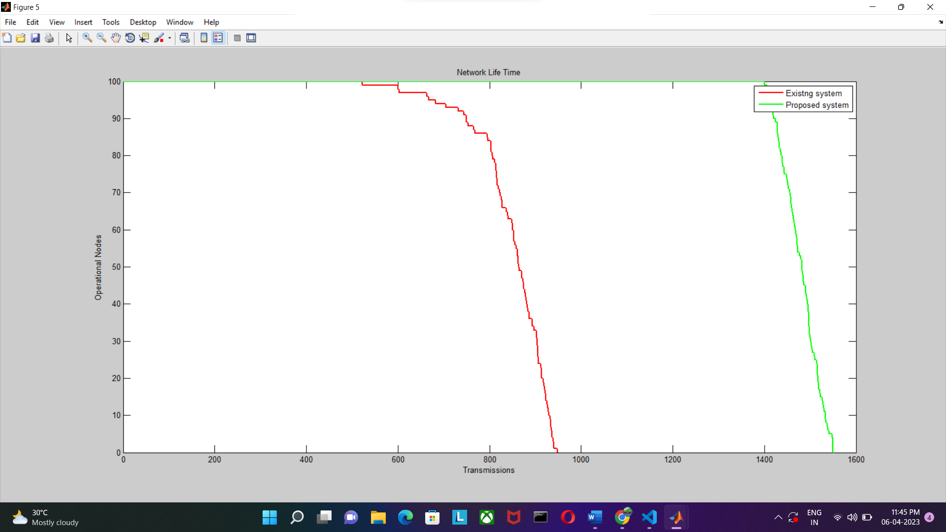Image resolution: width=946 pixels, height=532 pixels.
Task: Insert a colorbar into the plot
Action: [203, 37]
